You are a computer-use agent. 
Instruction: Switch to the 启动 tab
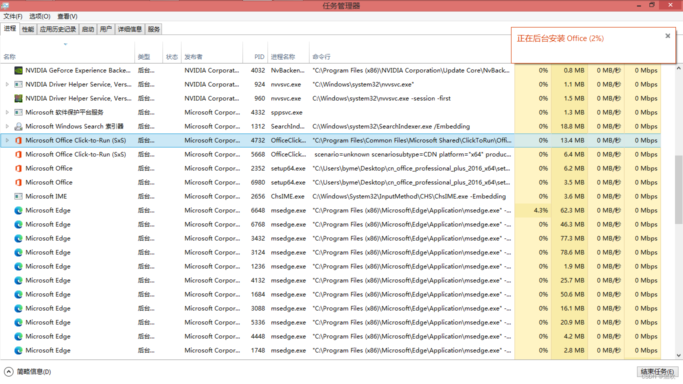(88, 29)
